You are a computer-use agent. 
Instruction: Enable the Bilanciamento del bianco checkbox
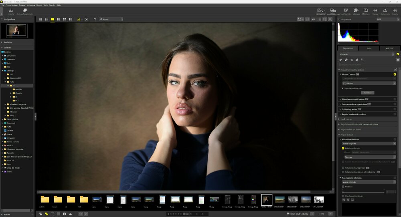click(x=395, y=99)
